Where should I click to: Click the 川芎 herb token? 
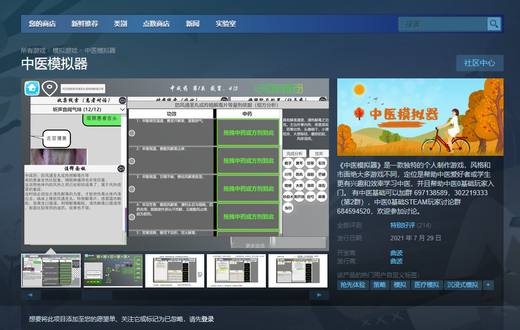pos(288,174)
